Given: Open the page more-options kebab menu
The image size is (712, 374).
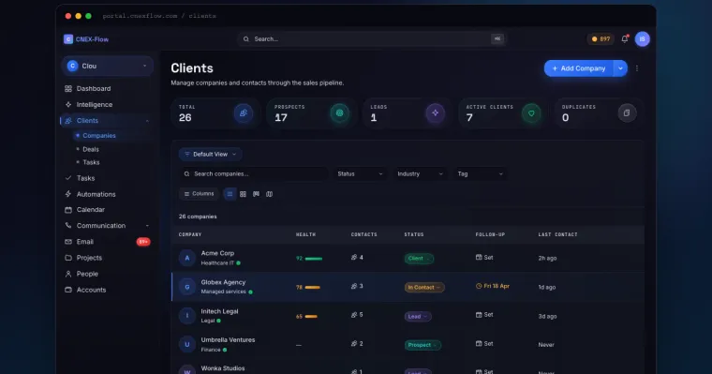Looking at the screenshot, I should click(x=637, y=68).
